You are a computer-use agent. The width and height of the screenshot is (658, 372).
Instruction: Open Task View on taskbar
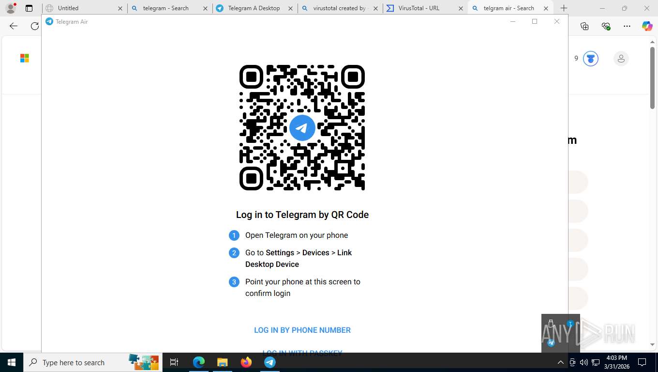(x=174, y=362)
